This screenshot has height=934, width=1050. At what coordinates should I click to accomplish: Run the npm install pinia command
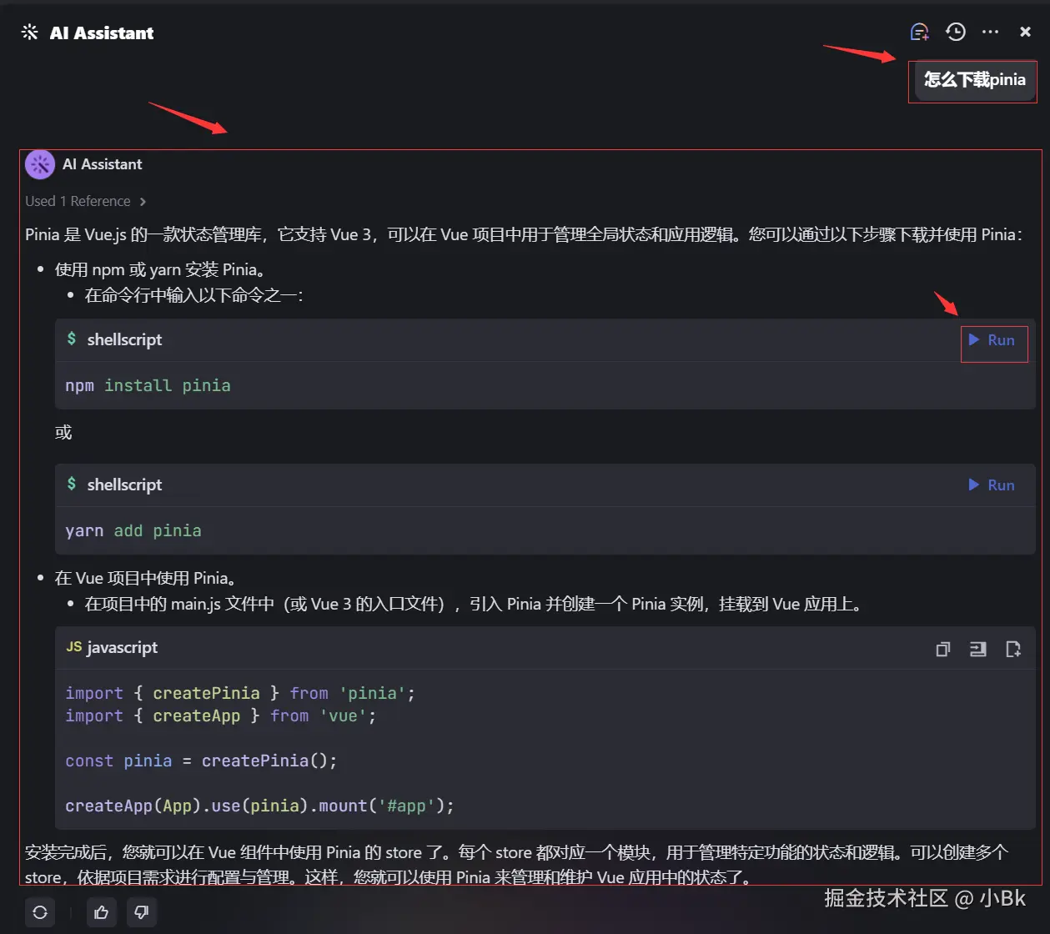pos(992,340)
